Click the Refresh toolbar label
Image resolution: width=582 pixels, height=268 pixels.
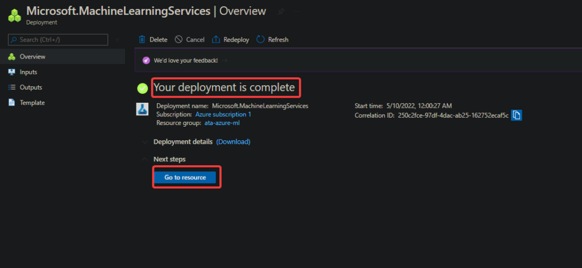(278, 40)
